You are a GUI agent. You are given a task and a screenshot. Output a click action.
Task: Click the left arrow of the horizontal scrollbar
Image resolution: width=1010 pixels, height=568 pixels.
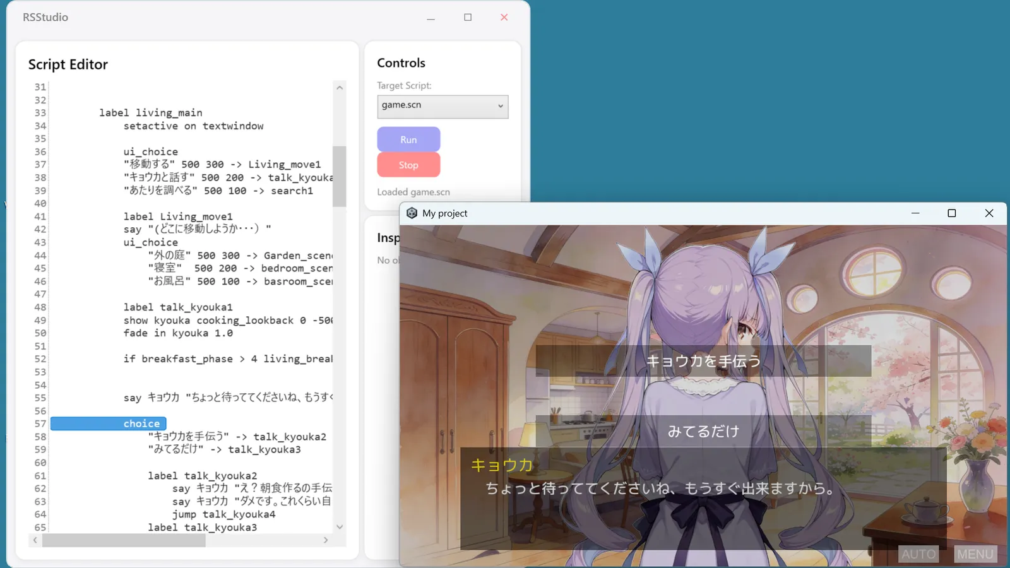[x=35, y=540]
